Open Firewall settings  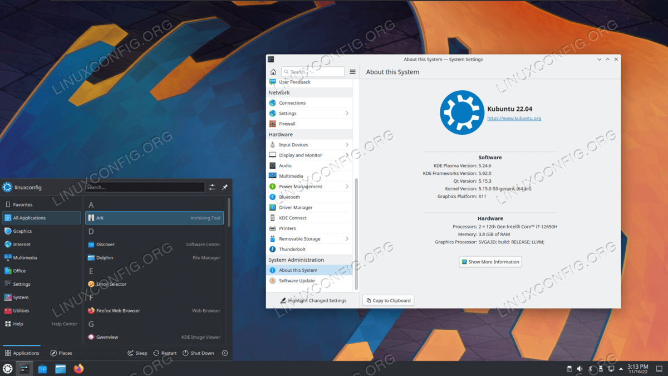[x=310, y=124]
